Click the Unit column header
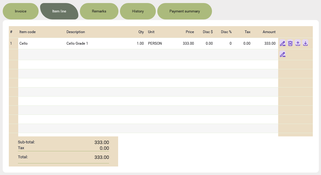 [151, 32]
